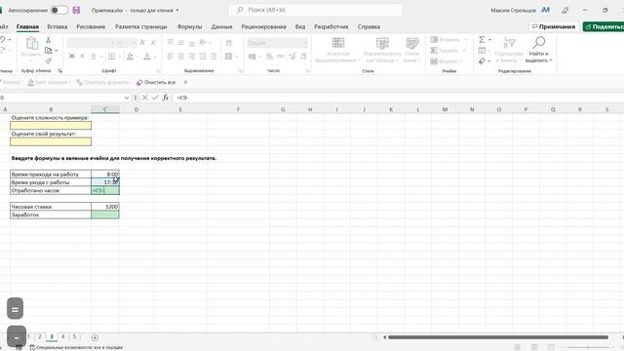
Task: Open the Вставка ribbon tab
Action: click(57, 26)
